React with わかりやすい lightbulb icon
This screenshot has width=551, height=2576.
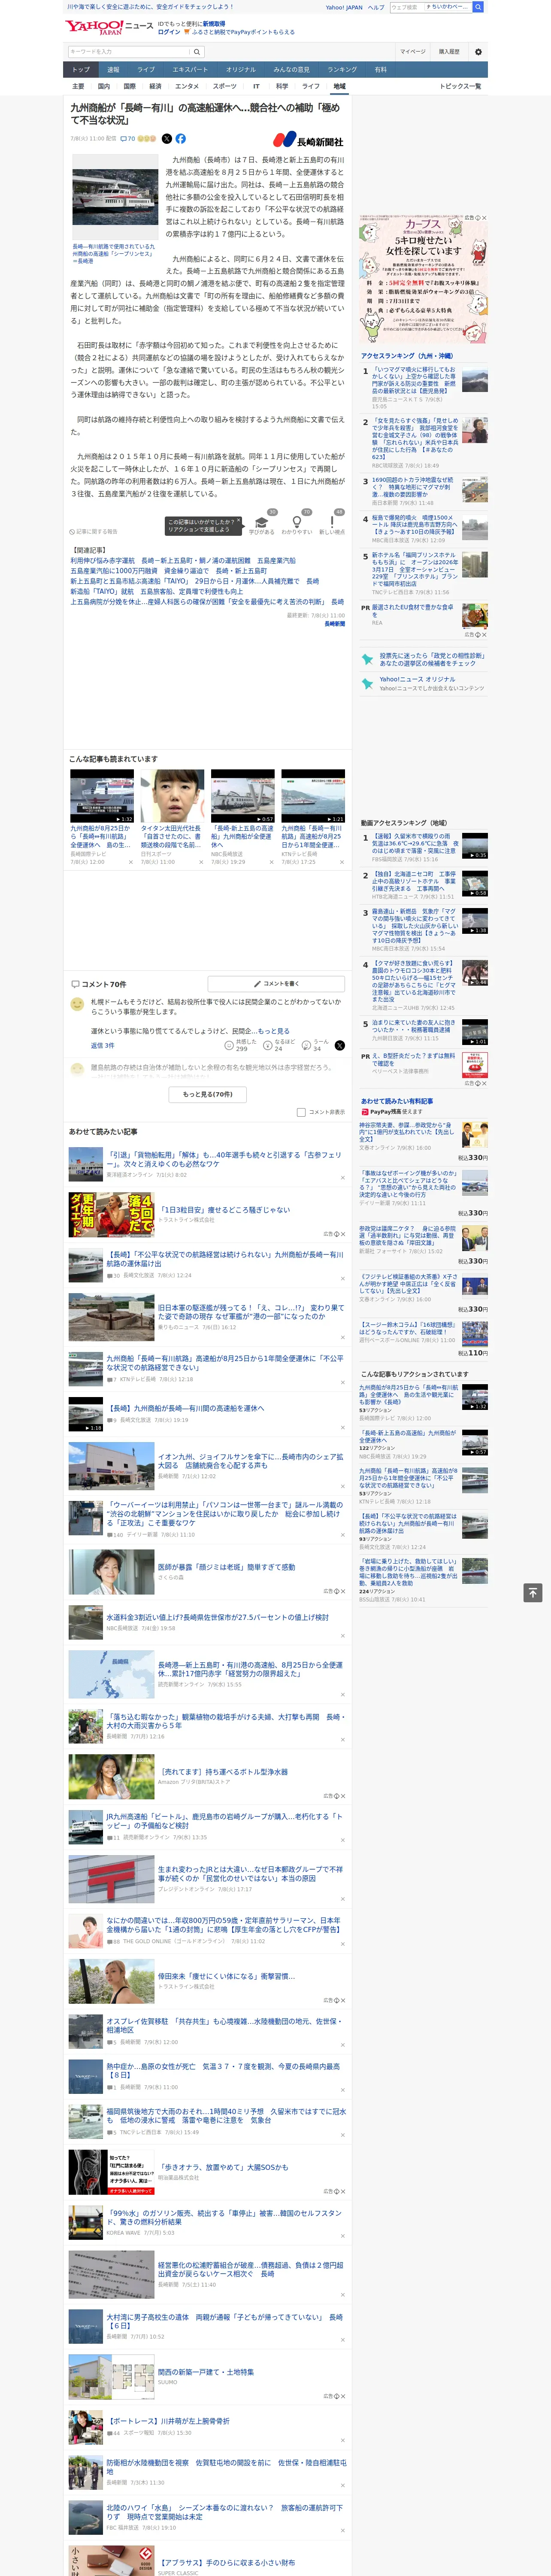297,522
